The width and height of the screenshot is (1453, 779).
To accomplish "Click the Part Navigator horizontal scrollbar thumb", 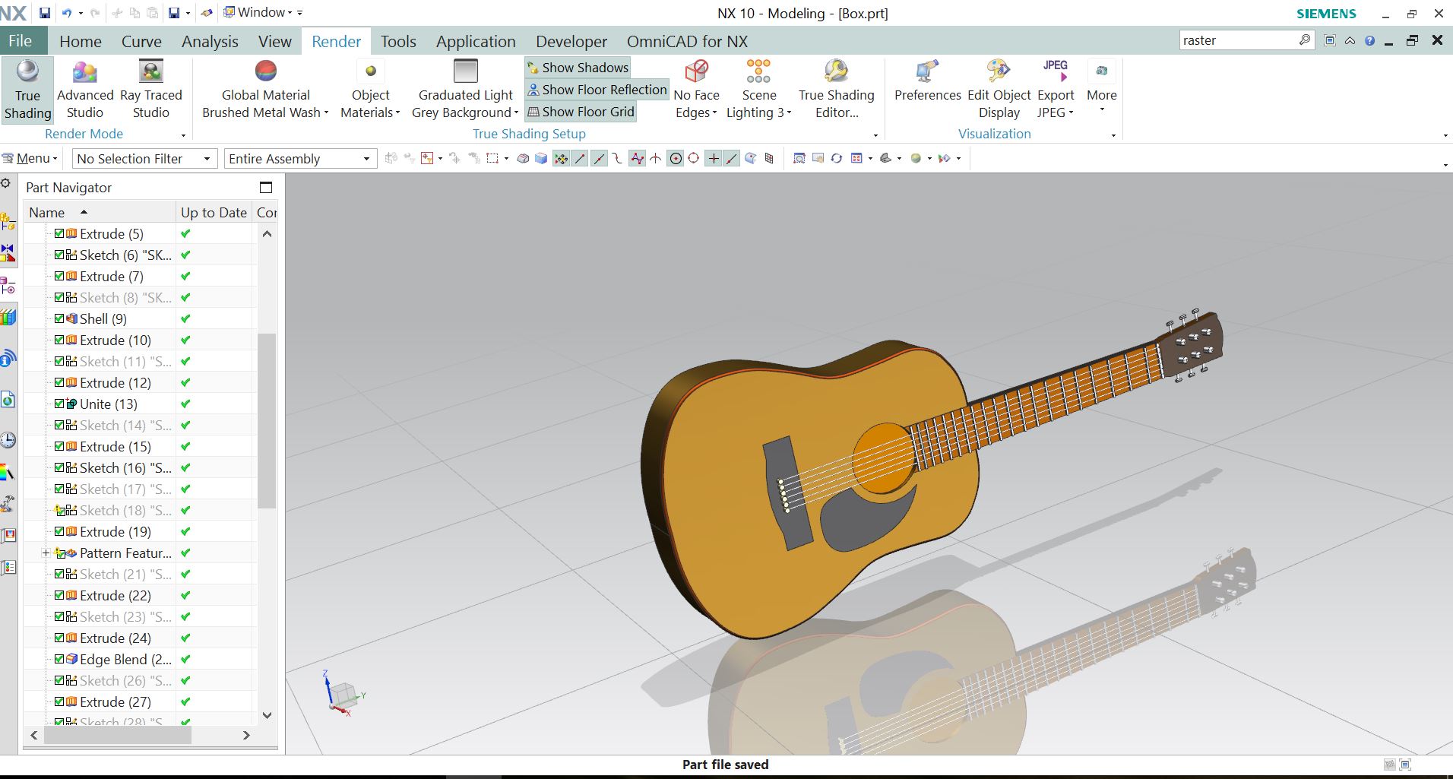I will coord(118,735).
